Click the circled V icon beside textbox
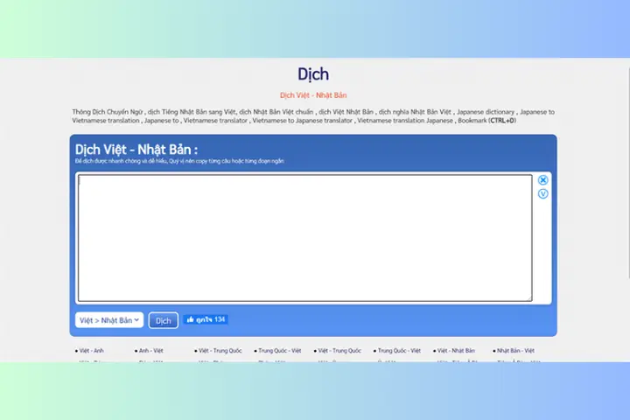This screenshot has height=420, width=630. point(542,194)
